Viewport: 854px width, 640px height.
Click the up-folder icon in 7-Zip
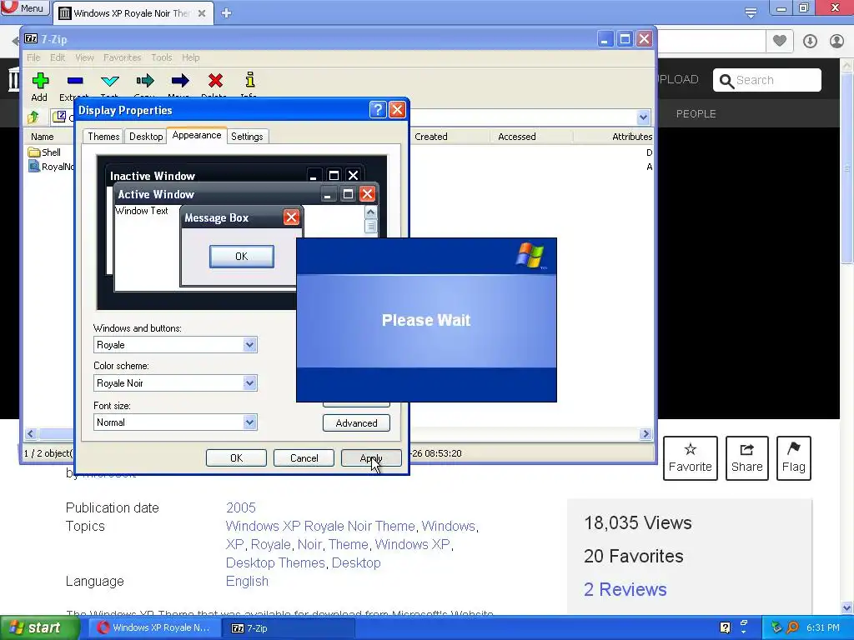[33, 117]
